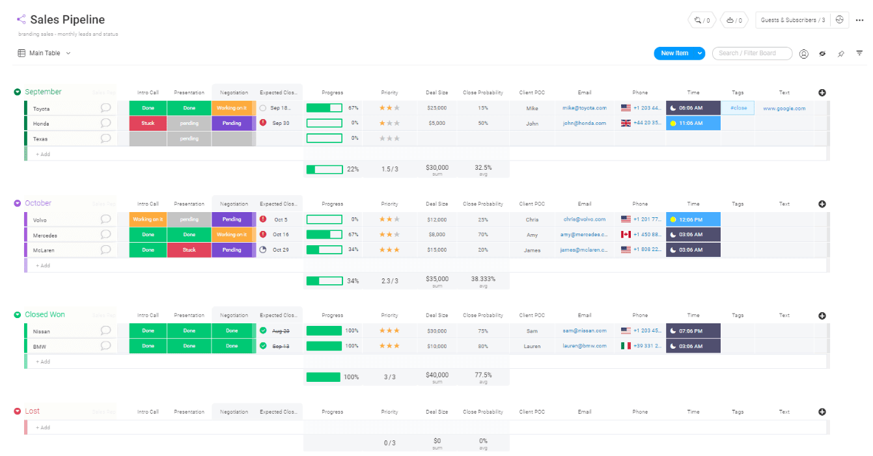
Task: Click the pin icon in the toolbar
Action: click(841, 53)
